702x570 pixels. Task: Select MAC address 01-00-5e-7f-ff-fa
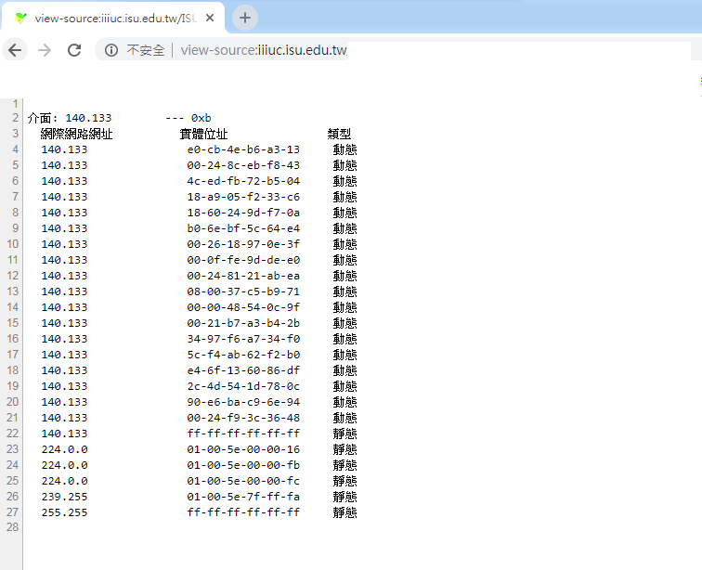click(x=243, y=497)
